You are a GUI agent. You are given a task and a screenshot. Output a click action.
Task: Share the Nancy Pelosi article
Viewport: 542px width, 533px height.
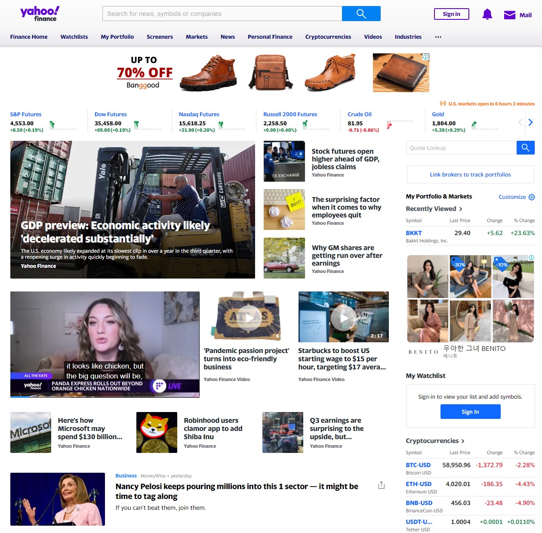click(381, 485)
